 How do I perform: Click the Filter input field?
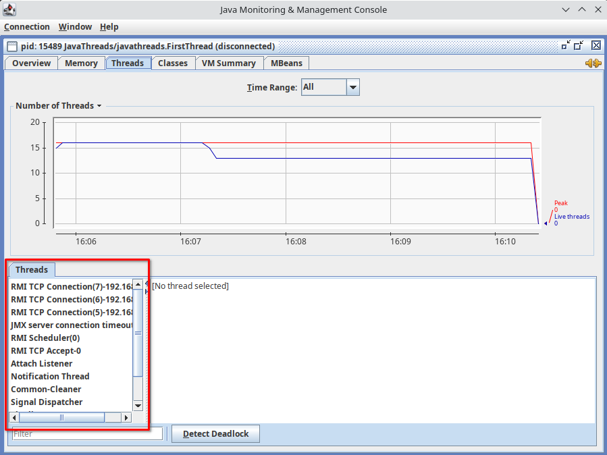[87, 433]
